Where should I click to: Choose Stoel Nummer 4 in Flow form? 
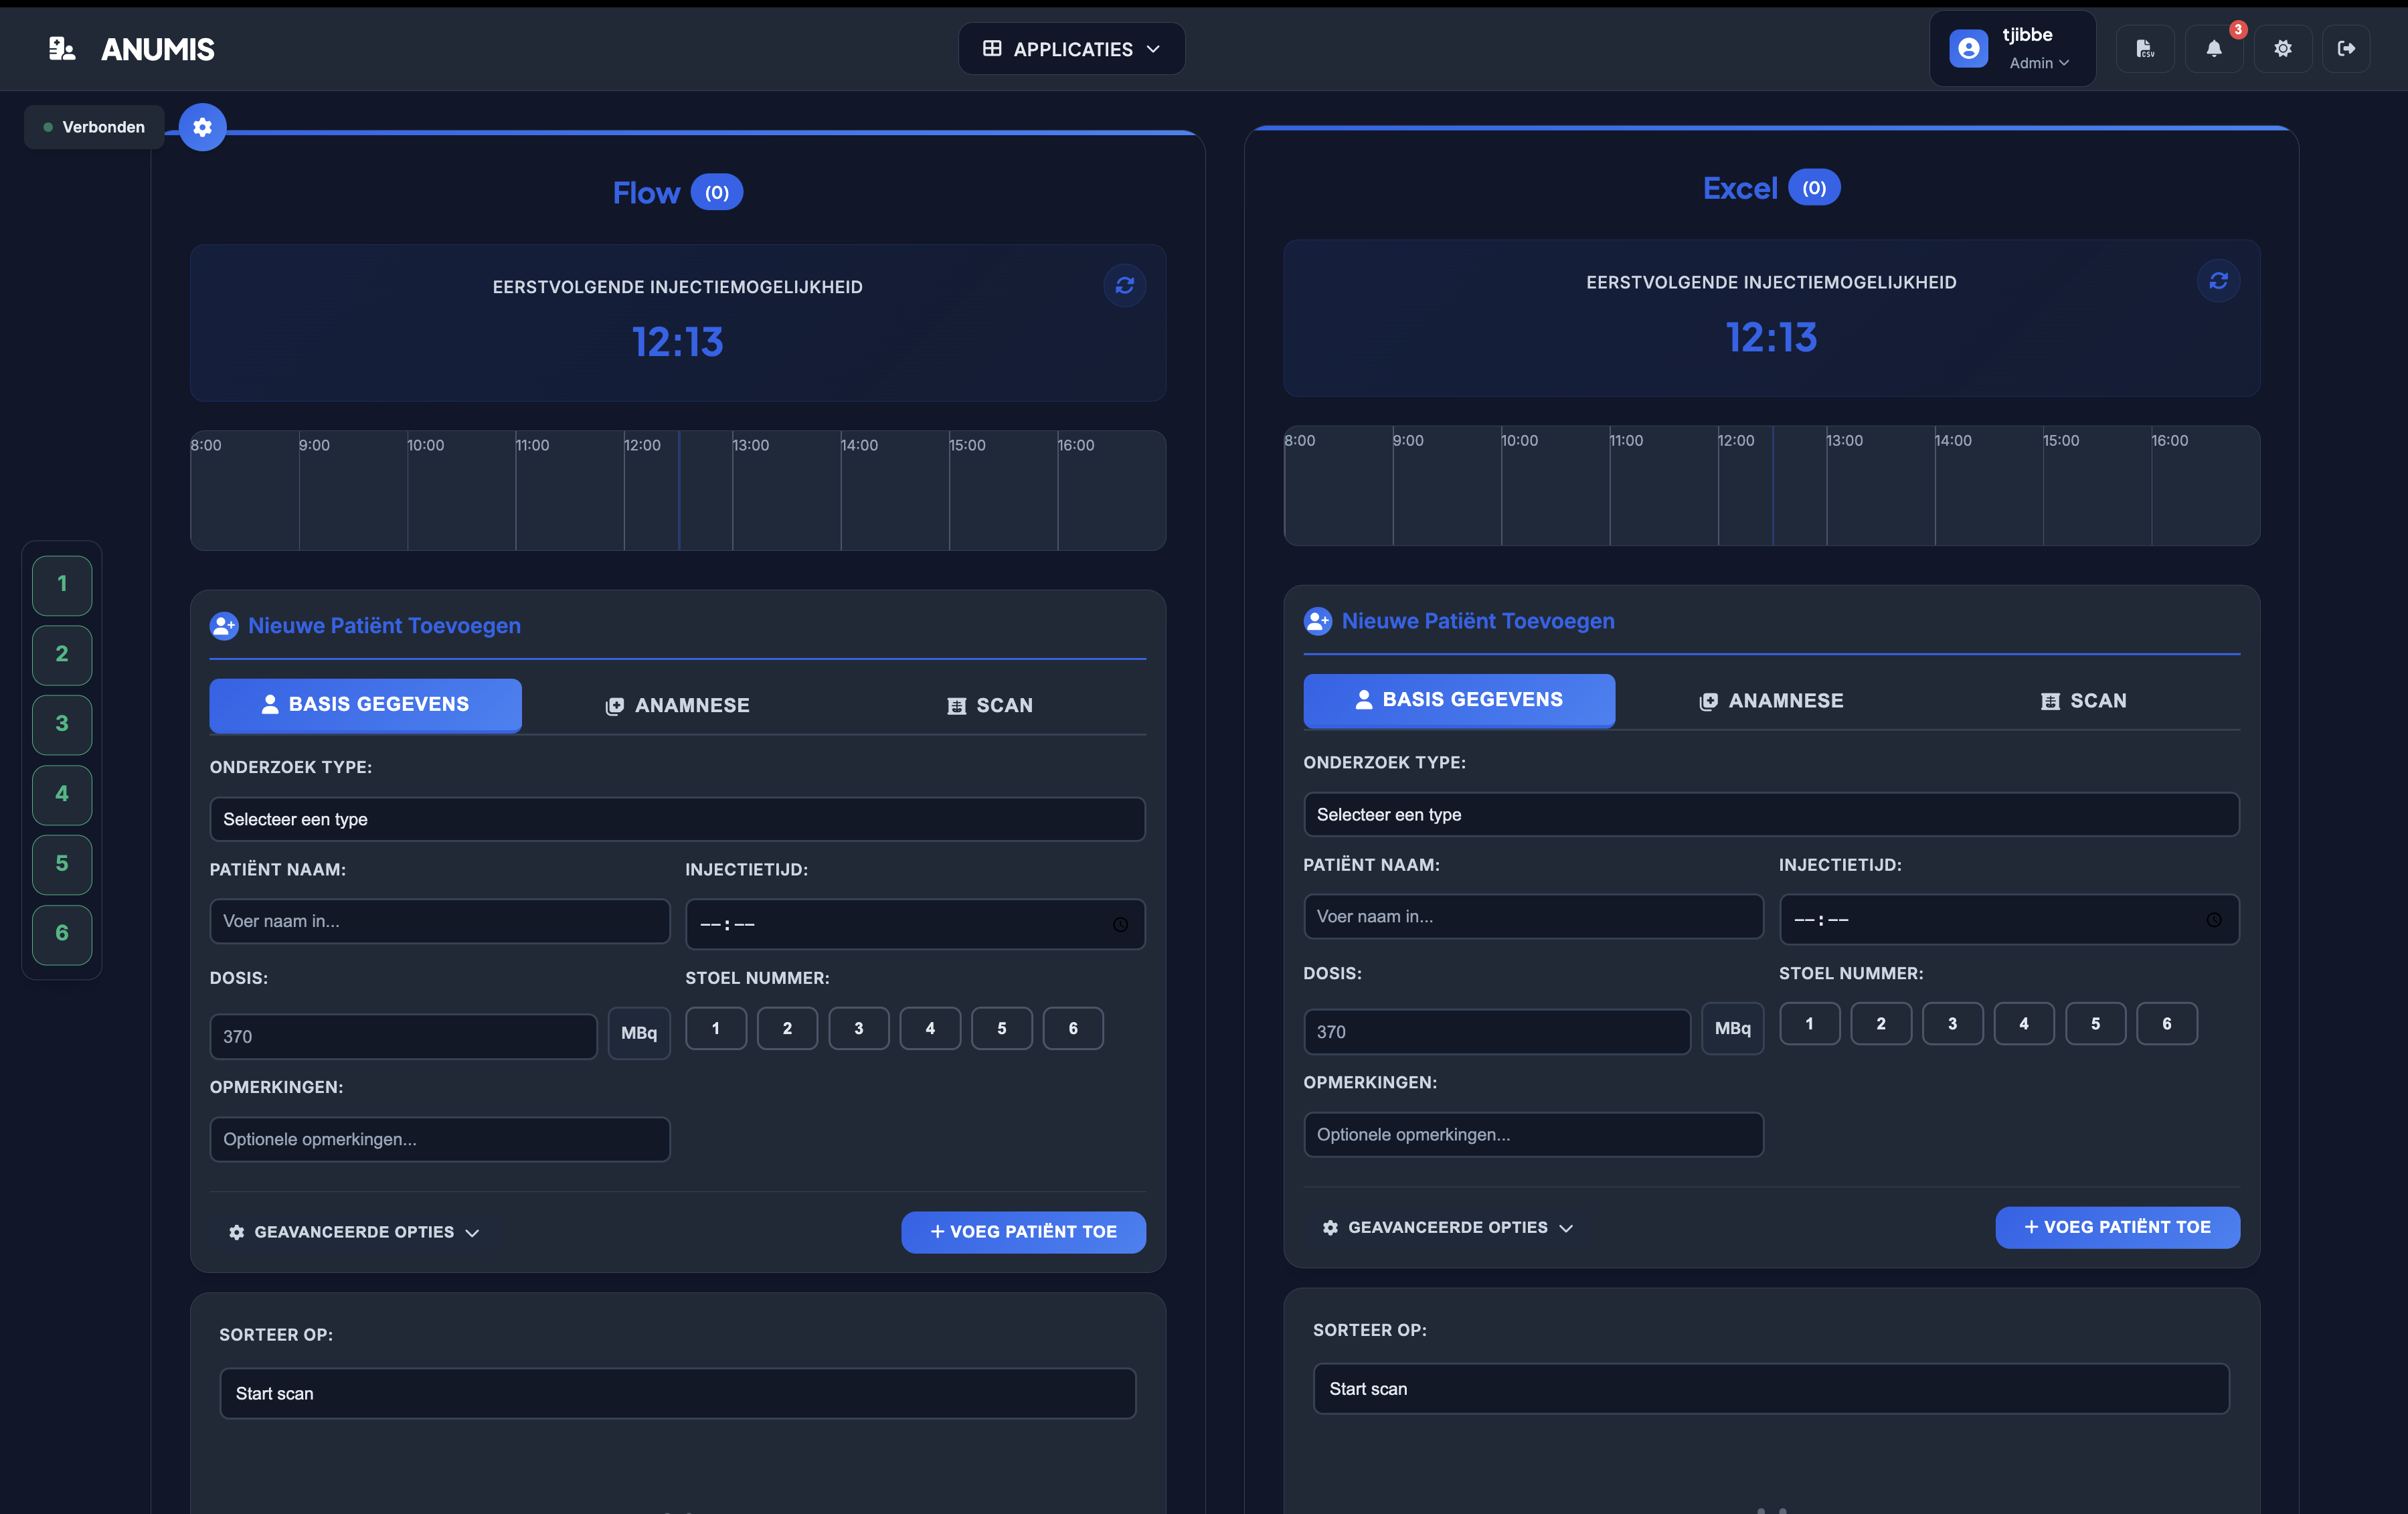point(930,1028)
